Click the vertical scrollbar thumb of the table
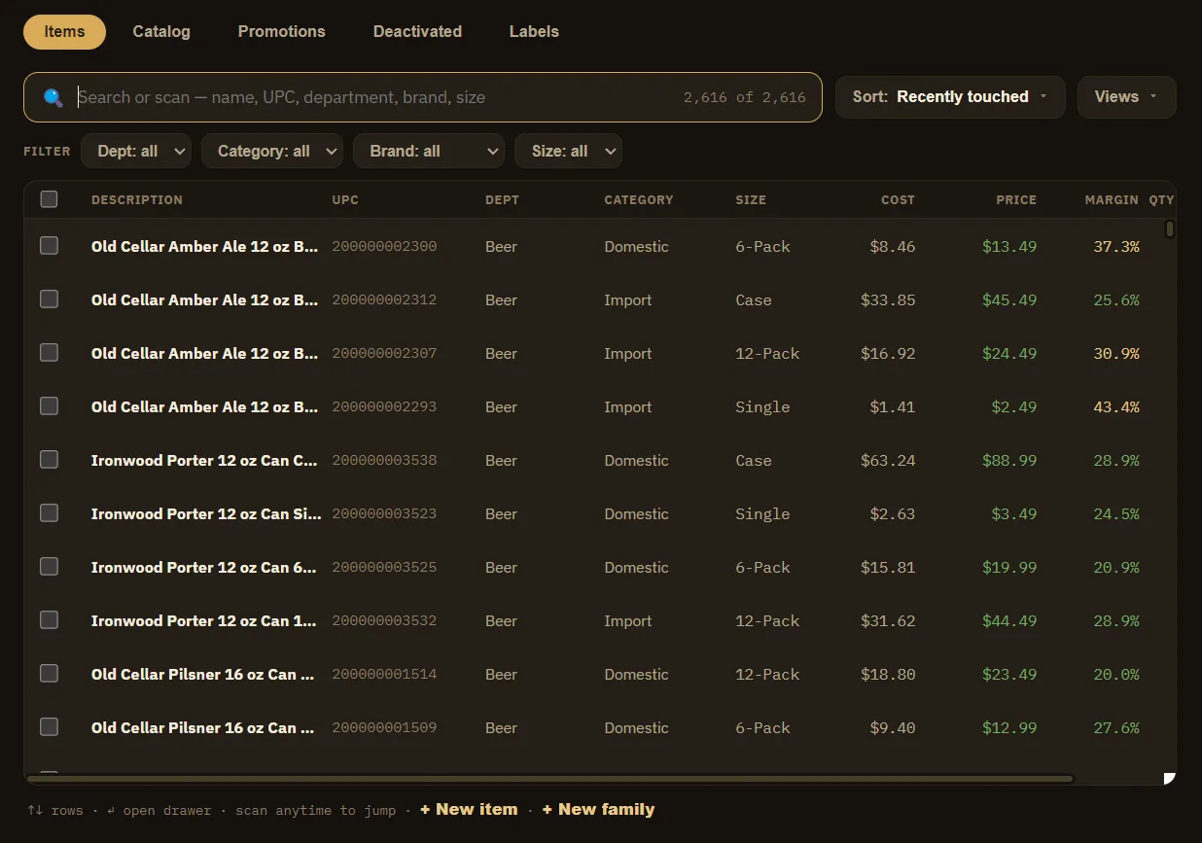Image resolution: width=1202 pixels, height=843 pixels. 1170,229
